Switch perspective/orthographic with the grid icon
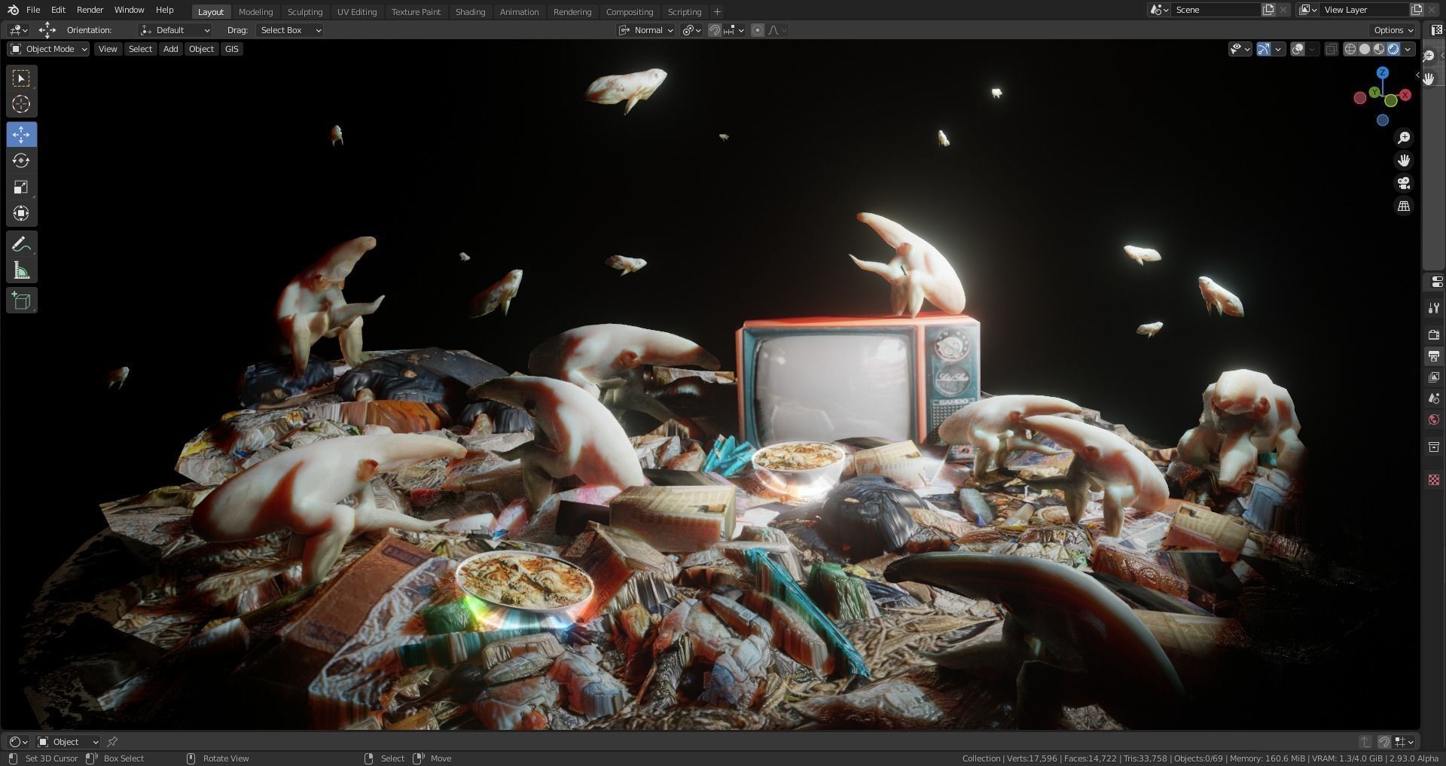 tap(1404, 206)
